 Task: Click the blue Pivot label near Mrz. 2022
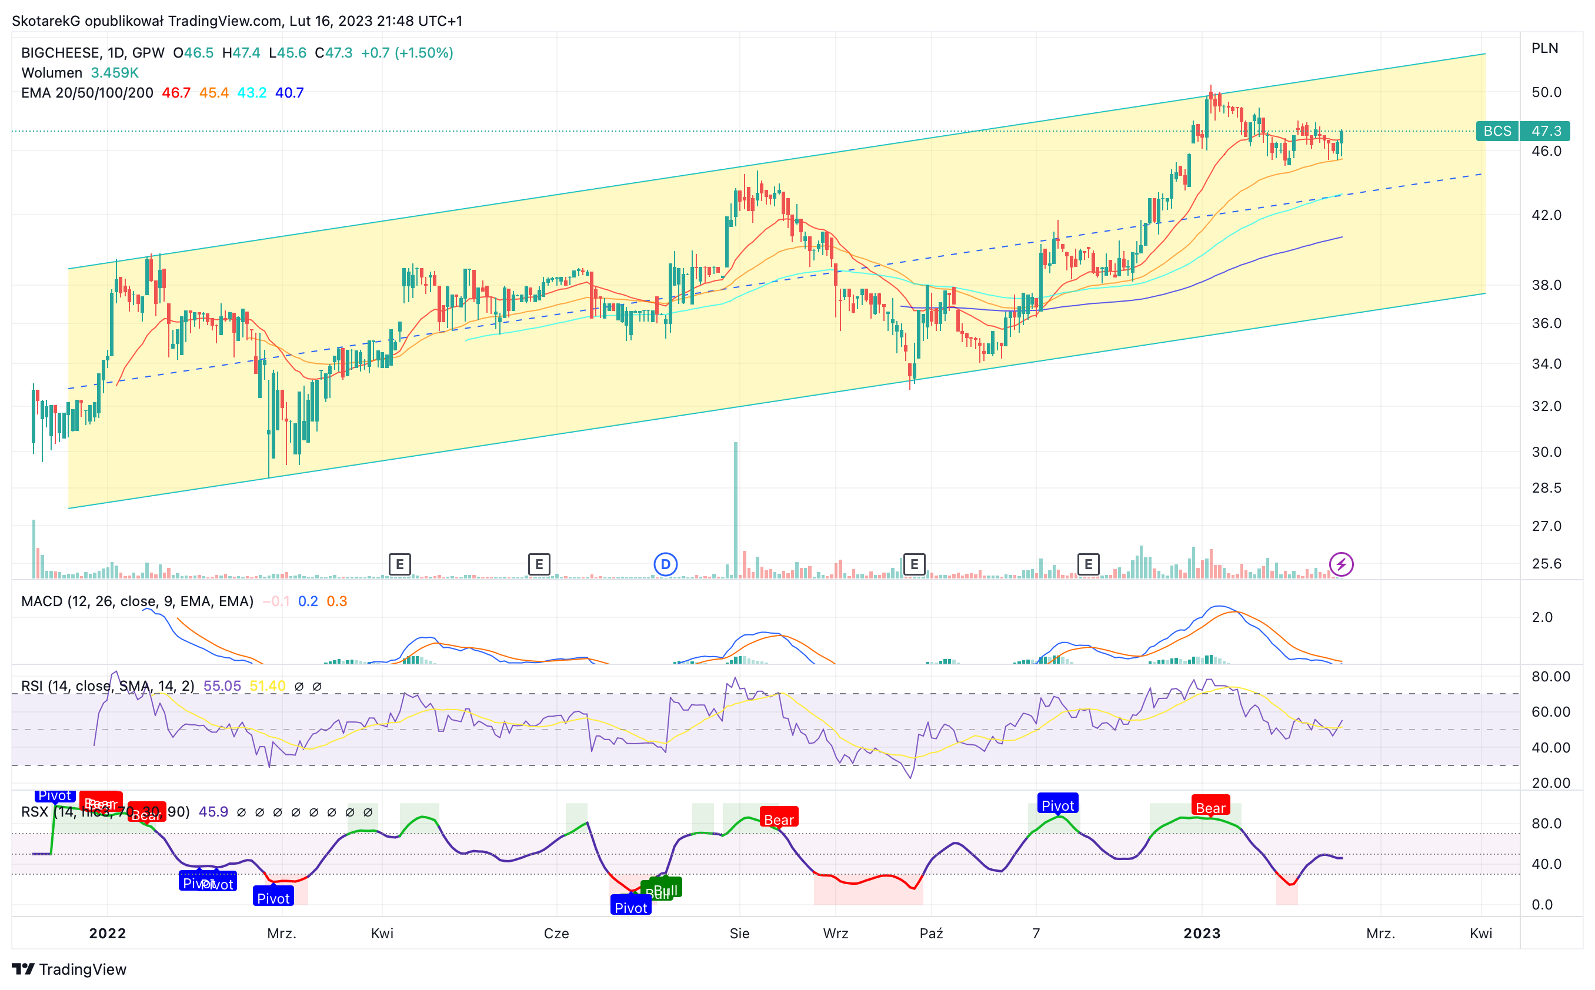tap(273, 898)
